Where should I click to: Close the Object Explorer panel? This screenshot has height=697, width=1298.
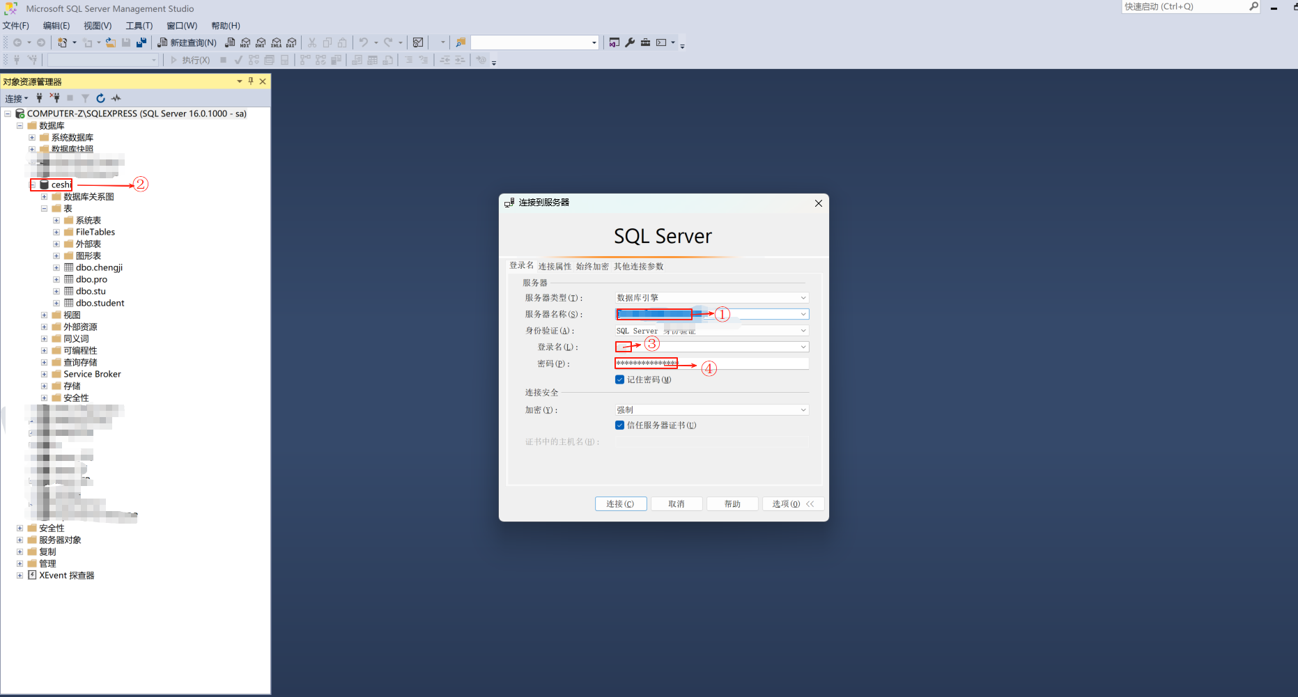point(263,81)
